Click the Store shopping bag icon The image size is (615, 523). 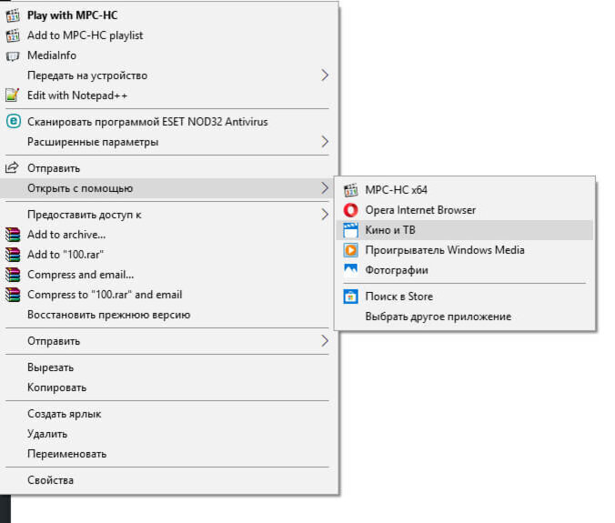point(350,297)
